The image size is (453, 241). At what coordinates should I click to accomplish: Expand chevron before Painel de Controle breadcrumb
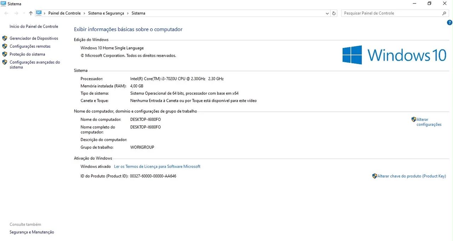tap(45, 13)
